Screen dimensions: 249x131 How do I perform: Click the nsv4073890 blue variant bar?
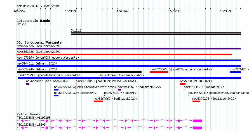[x=129, y=60]
